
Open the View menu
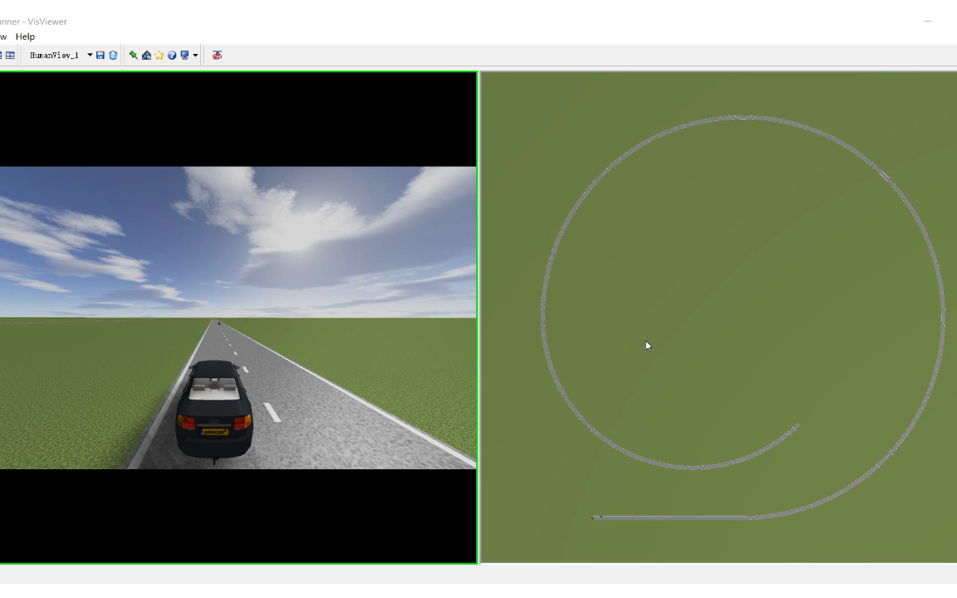tap(4, 37)
